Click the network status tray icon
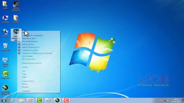Image resolution: width=184 pixels, height=103 pixels. (x=165, y=100)
